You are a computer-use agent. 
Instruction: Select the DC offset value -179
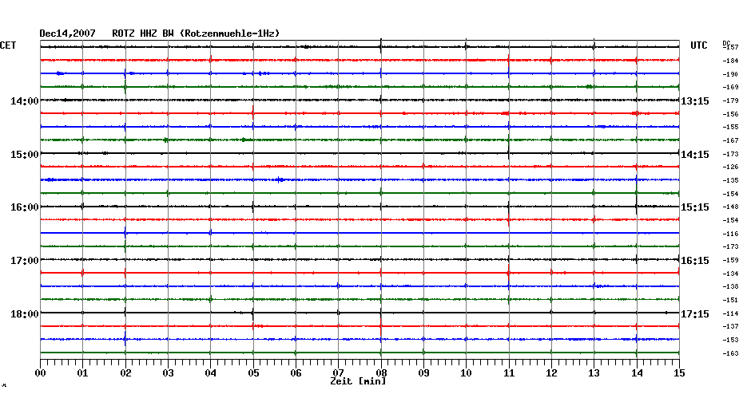731,100
